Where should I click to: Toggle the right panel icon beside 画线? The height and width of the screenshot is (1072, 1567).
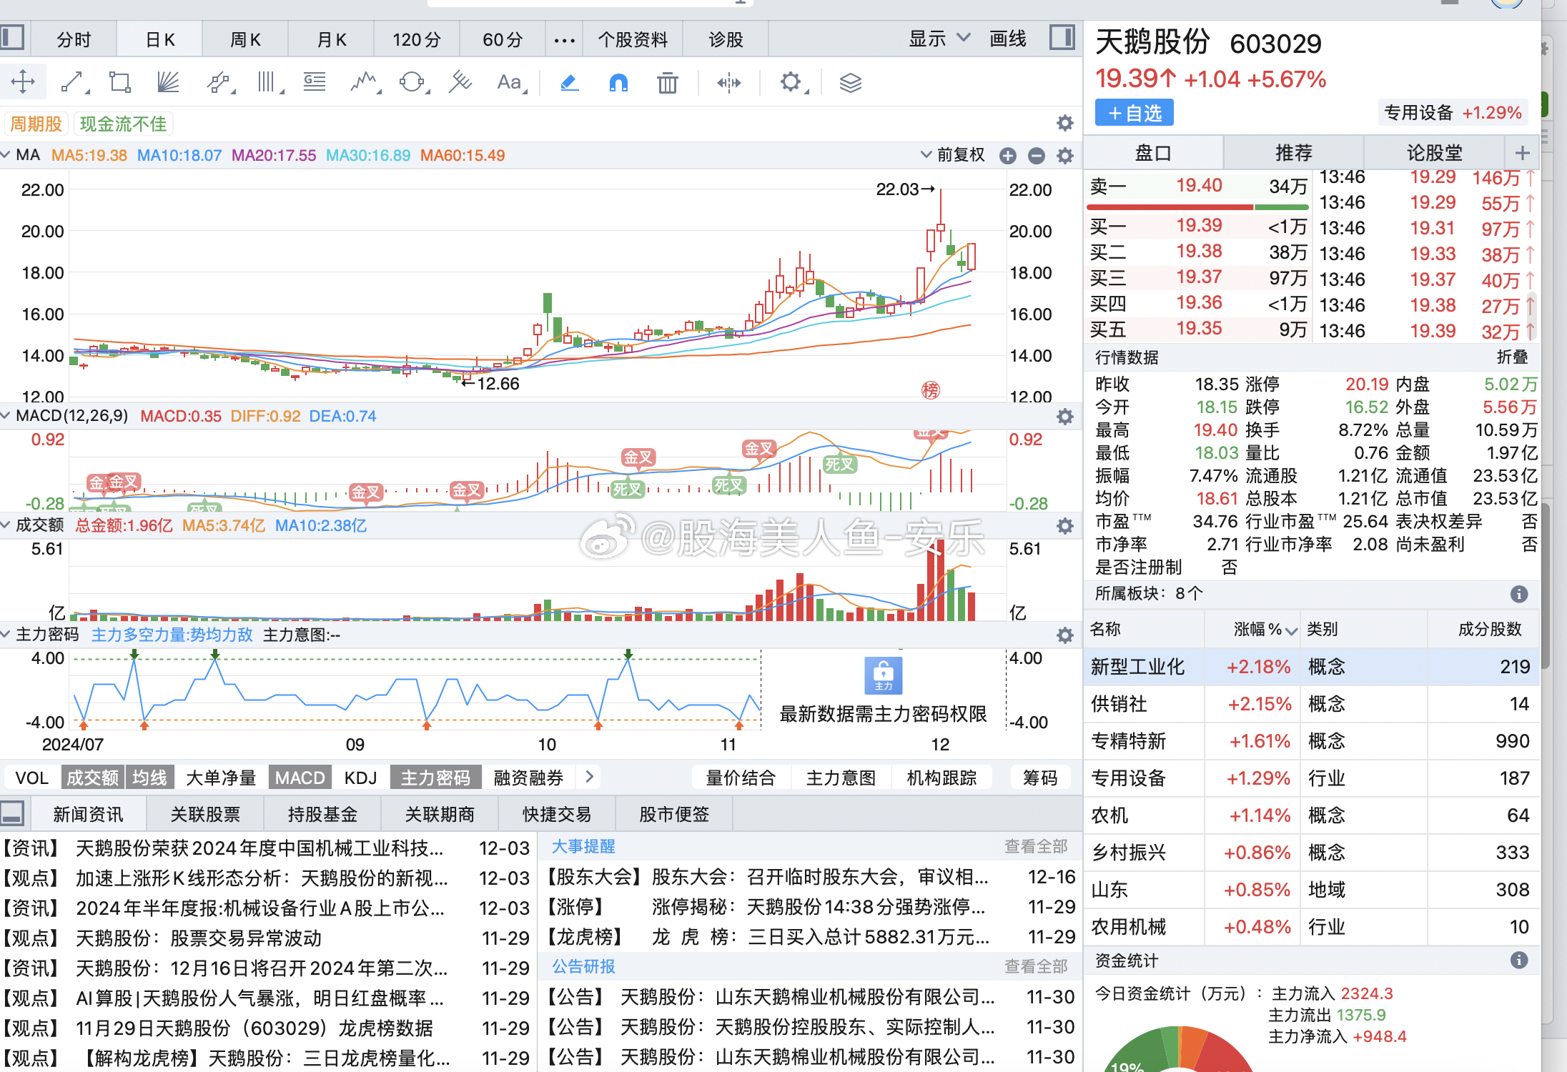tap(1062, 37)
